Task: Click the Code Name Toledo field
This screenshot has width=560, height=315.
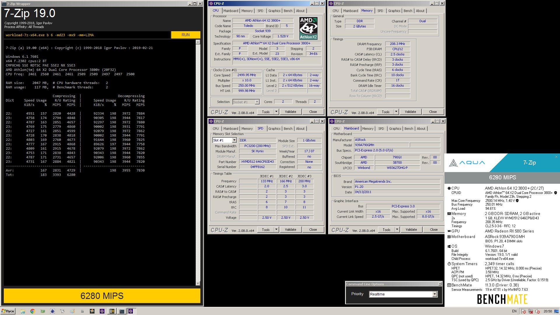Action: 248,26
